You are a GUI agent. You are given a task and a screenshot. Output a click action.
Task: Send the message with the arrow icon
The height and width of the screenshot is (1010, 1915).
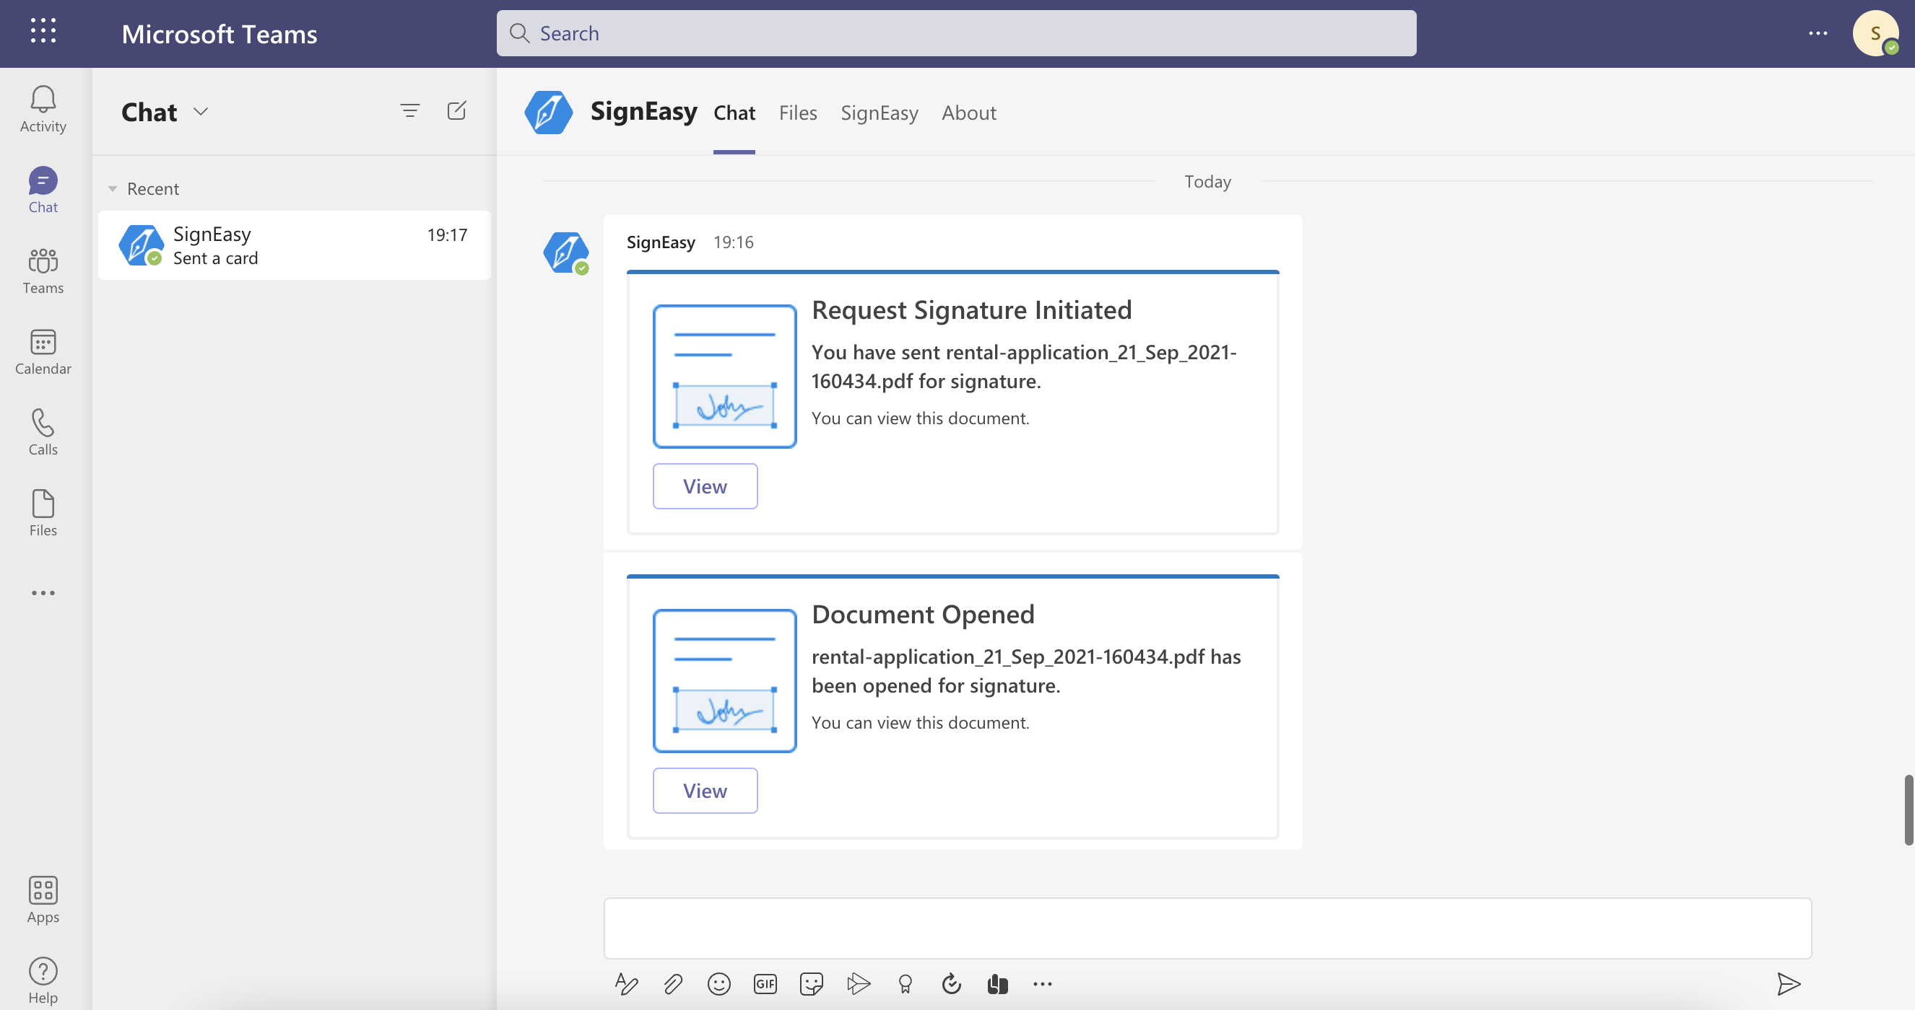coord(1789,984)
